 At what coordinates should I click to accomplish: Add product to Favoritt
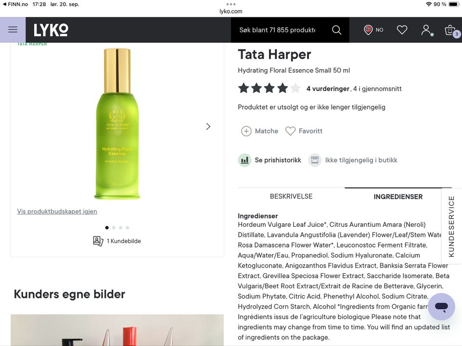tap(304, 131)
